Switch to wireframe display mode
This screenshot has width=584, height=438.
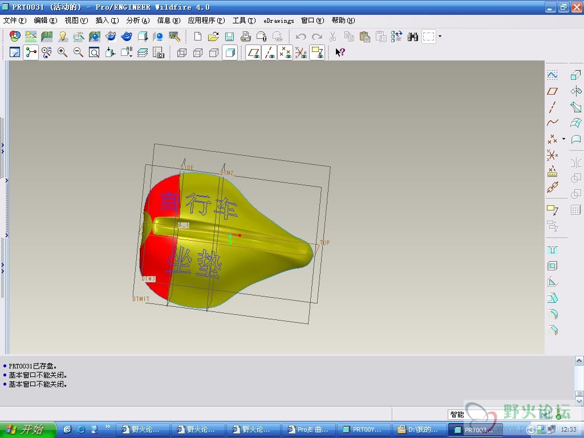tap(182, 52)
